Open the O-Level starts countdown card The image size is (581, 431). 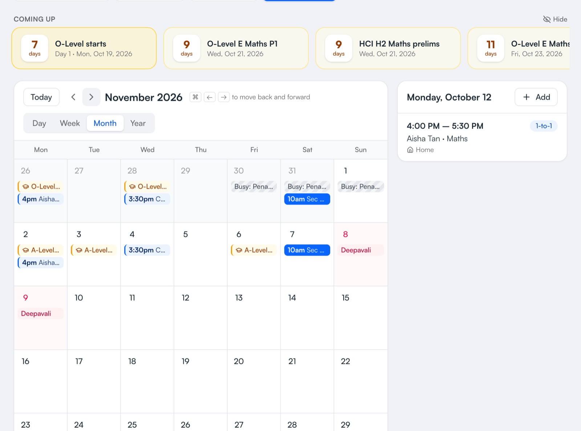(84, 48)
